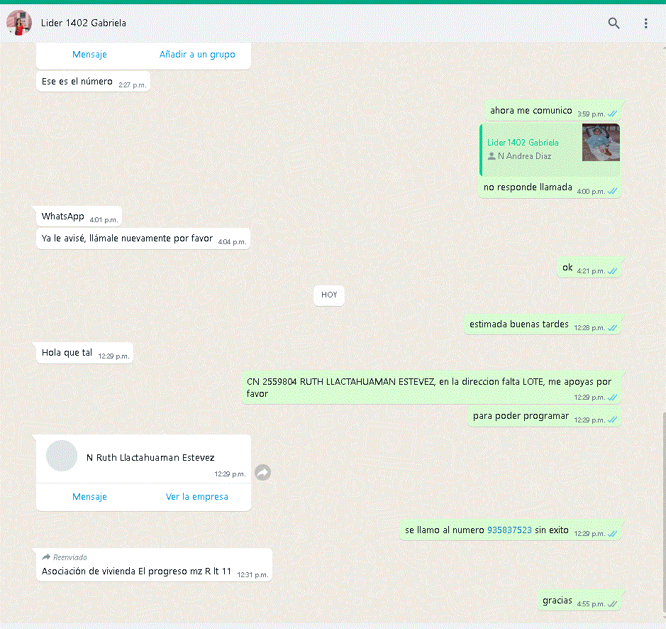666x629 pixels.
Task: Open phone number 935837523 link
Action: [x=509, y=530]
